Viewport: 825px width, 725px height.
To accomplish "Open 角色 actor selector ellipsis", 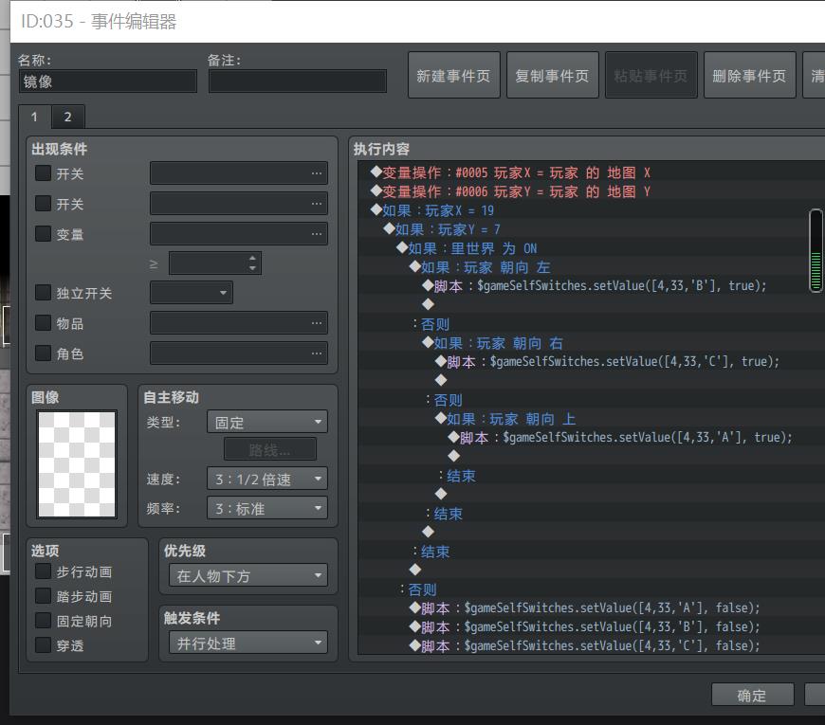I will (316, 353).
